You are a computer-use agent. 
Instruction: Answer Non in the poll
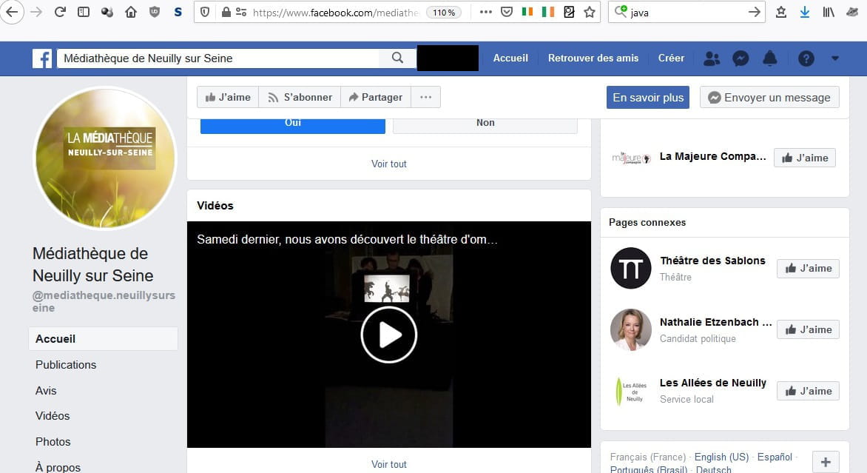coord(485,124)
